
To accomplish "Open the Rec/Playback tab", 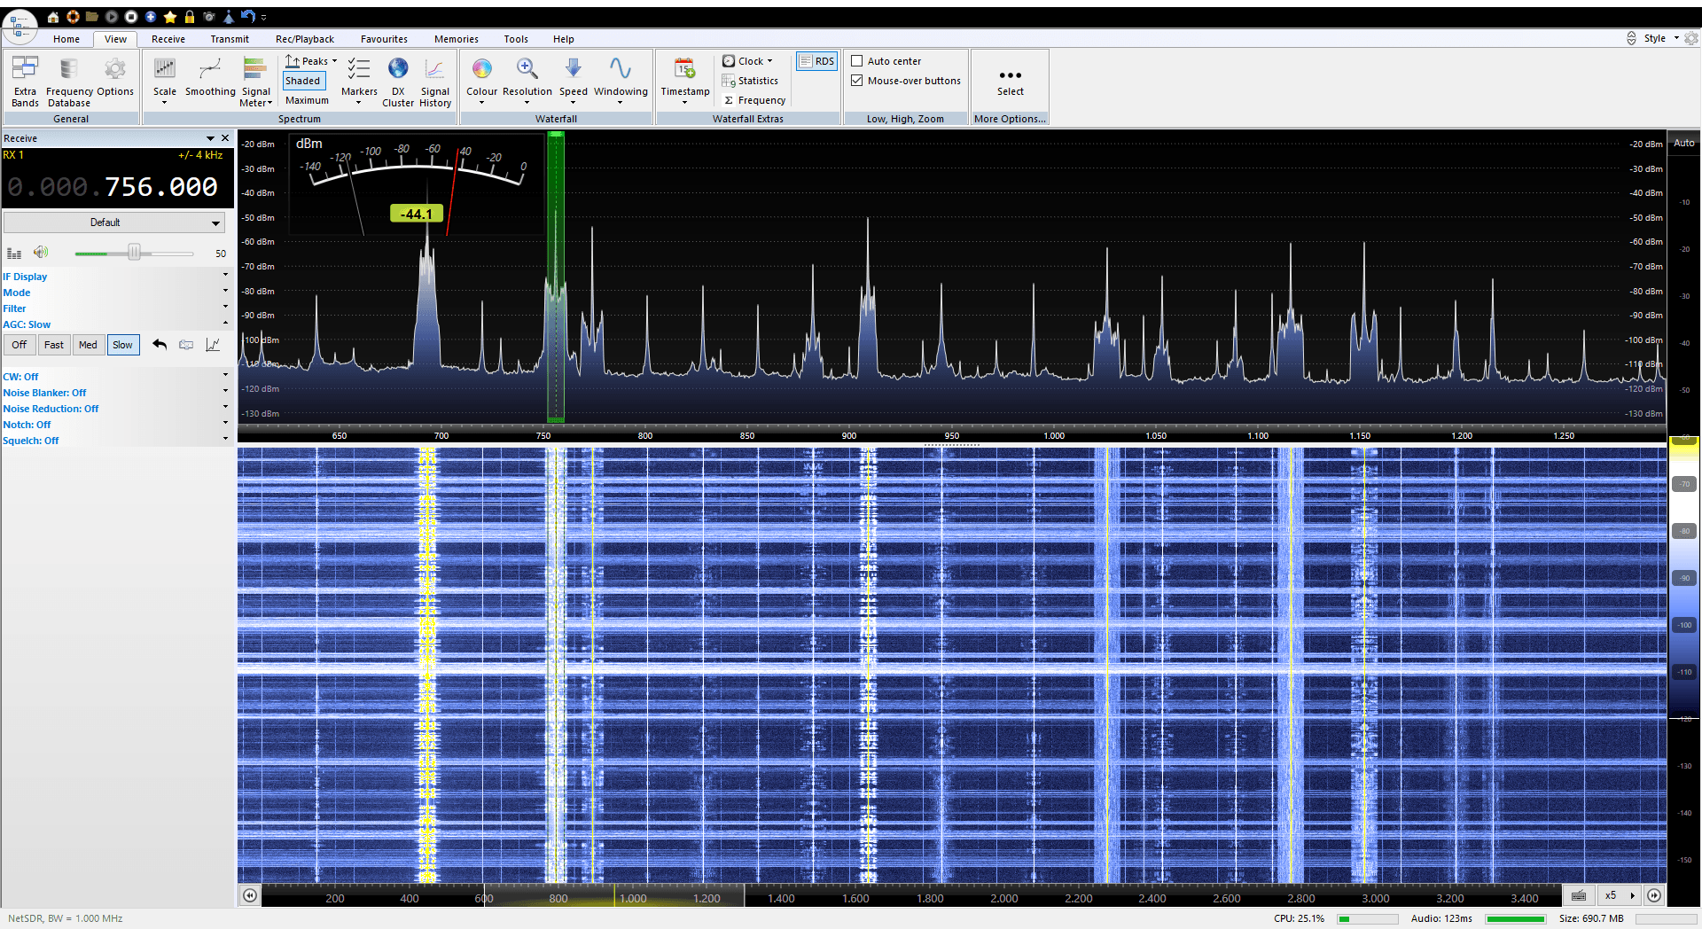I will point(304,39).
